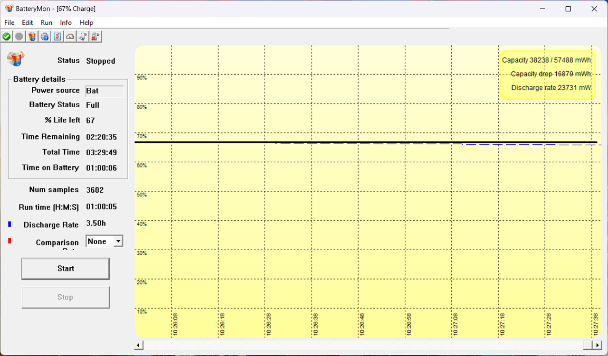The height and width of the screenshot is (356, 608).
Task: Click the green checkmark start toolbar icon
Action: coord(7,37)
